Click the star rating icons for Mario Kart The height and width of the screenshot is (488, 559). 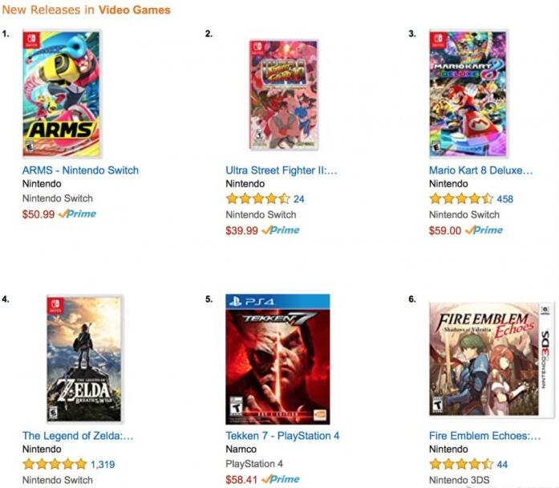click(x=461, y=199)
